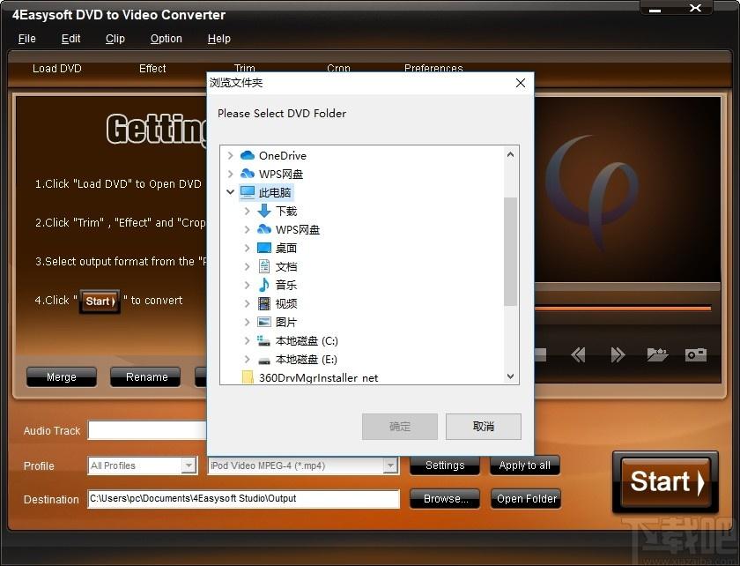Click the Open Folder button
740x566 pixels.
(x=526, y=498)
